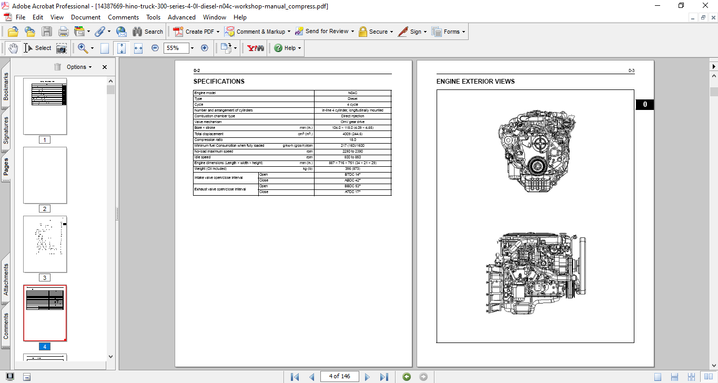Click the Save disk icon
Viewport: 718px width, 383px height.
pos(47,32)
